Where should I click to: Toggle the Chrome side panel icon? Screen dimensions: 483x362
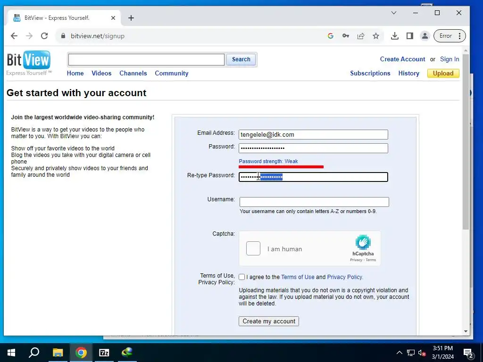pyautogui.click(x=410, y=36)
